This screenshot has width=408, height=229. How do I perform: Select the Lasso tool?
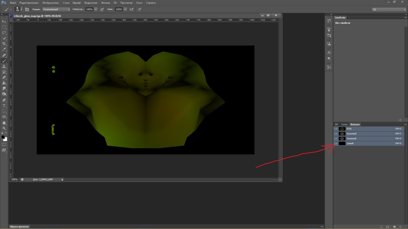coord(4,33)
